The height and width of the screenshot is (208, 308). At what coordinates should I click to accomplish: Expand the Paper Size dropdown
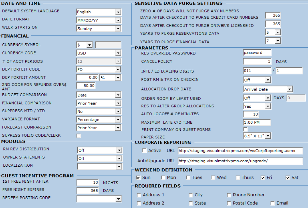click(268, 136)
